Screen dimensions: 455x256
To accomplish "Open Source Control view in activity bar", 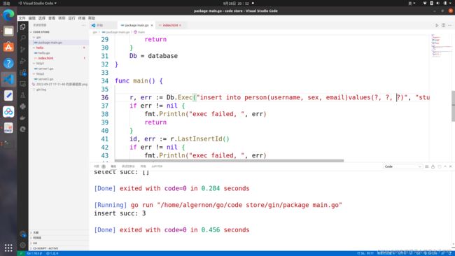I will tap(22, 50).
